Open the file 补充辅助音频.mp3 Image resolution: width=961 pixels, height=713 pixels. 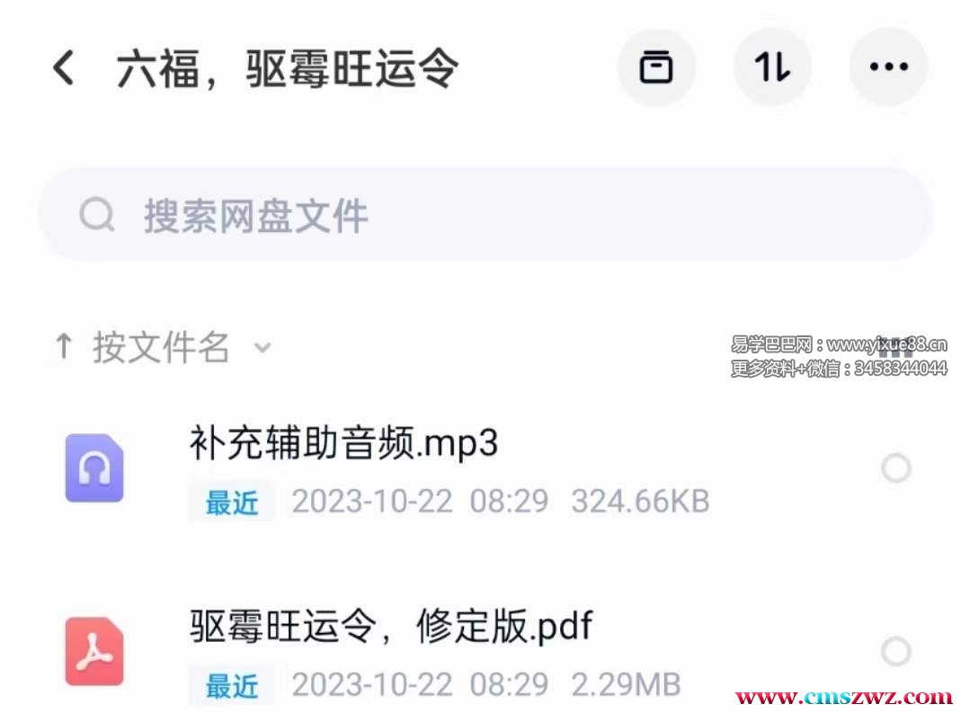[343, 443]
